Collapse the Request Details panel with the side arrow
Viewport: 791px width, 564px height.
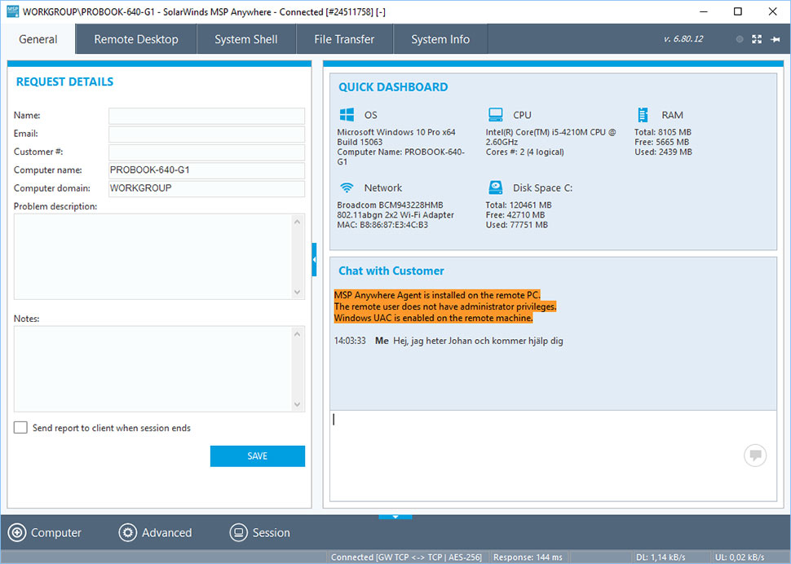coord(314,259)
